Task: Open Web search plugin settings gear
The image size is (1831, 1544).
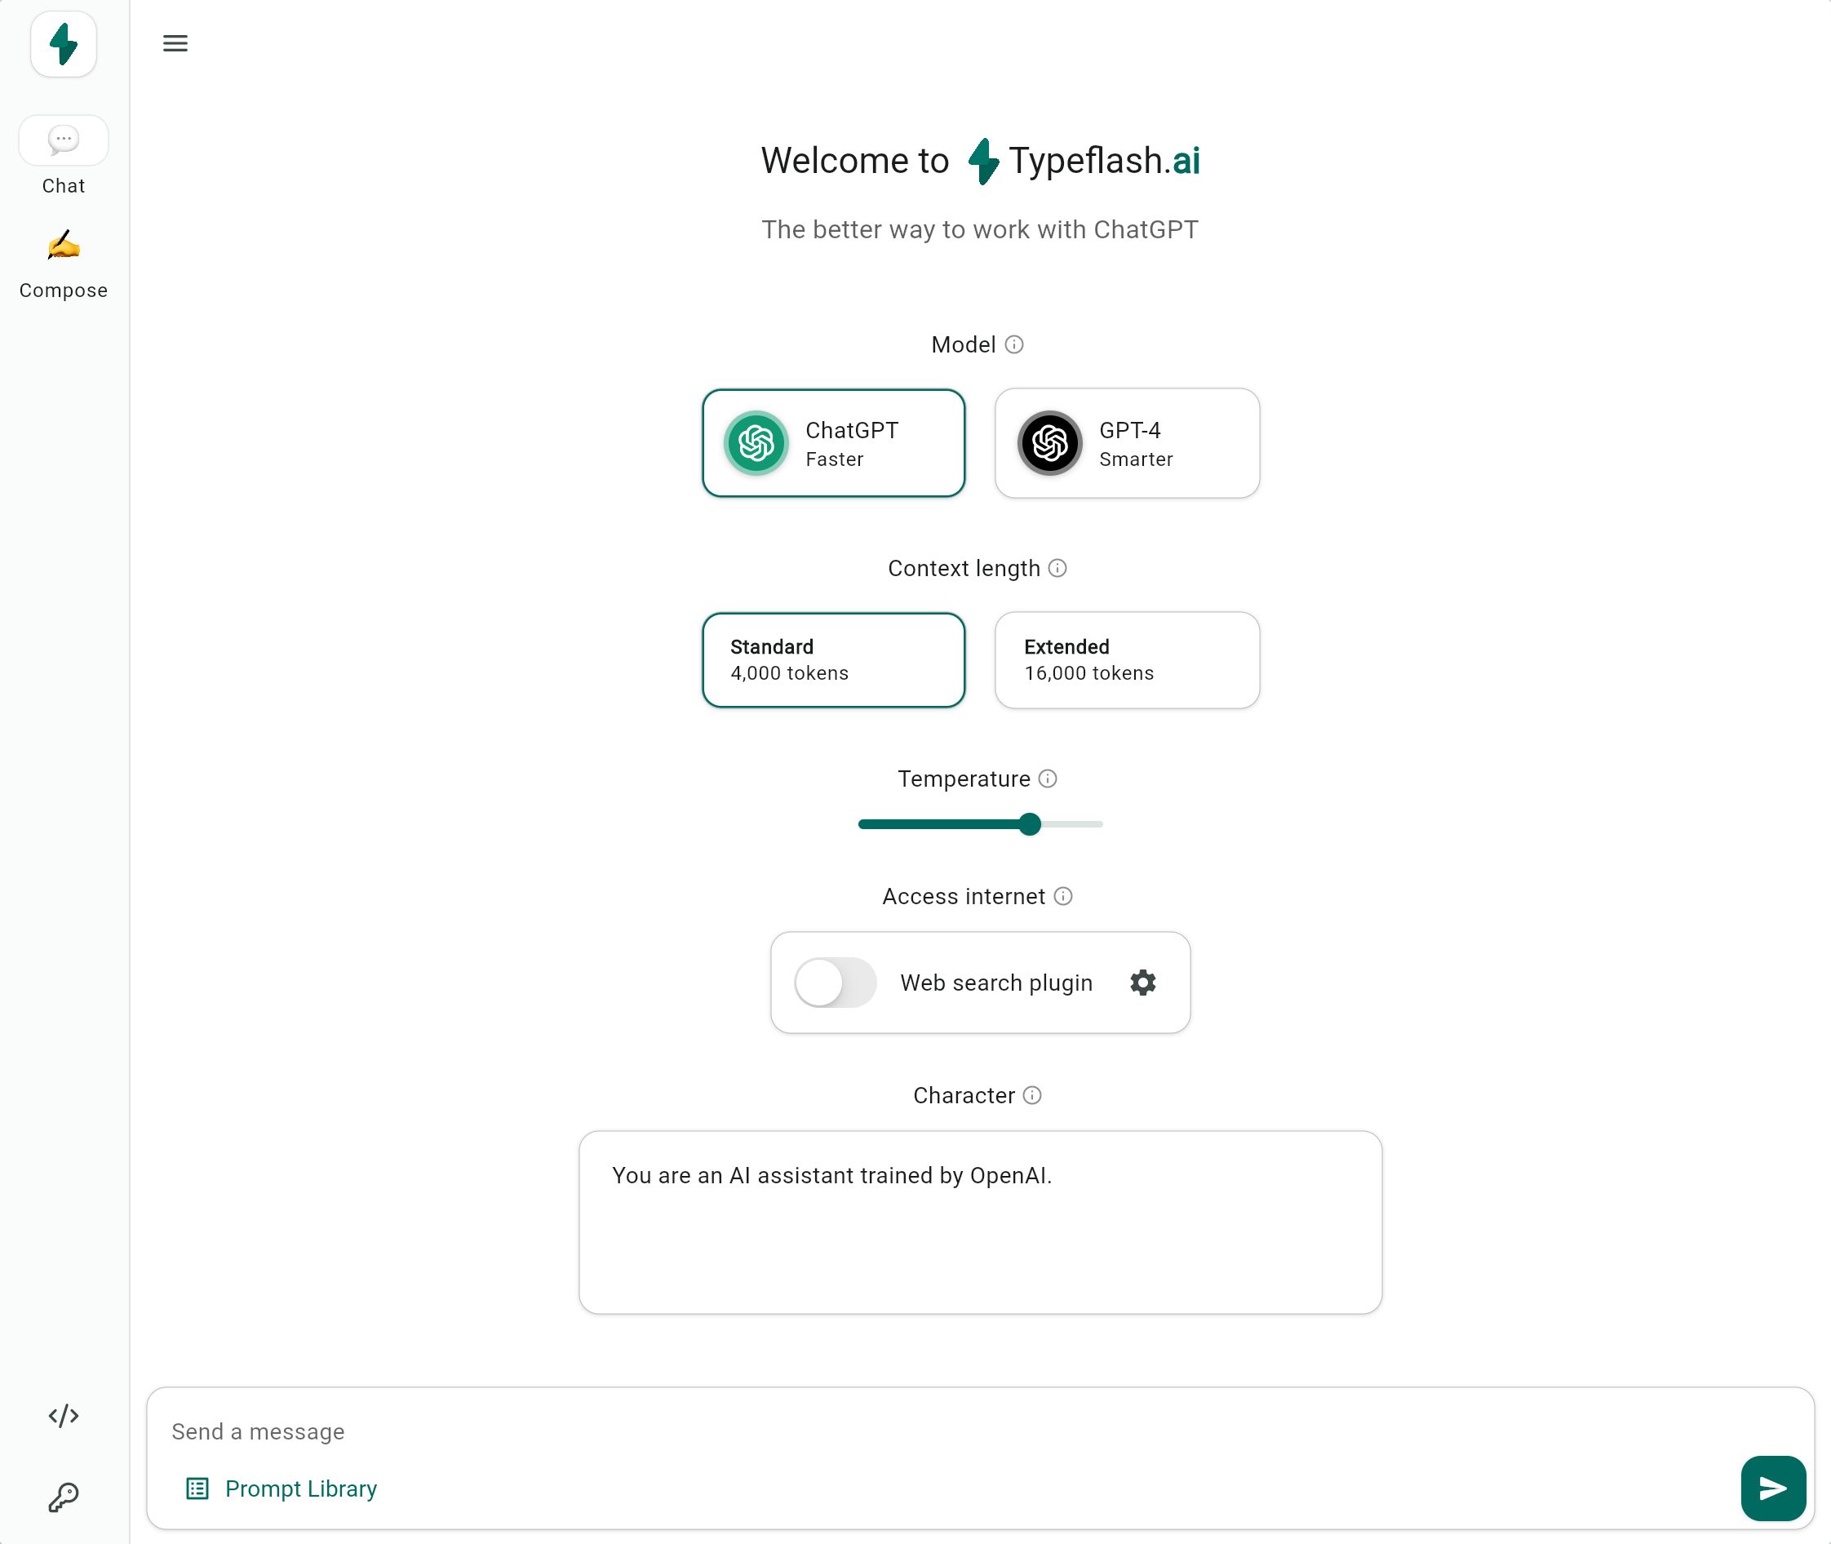Action: 1142,982
